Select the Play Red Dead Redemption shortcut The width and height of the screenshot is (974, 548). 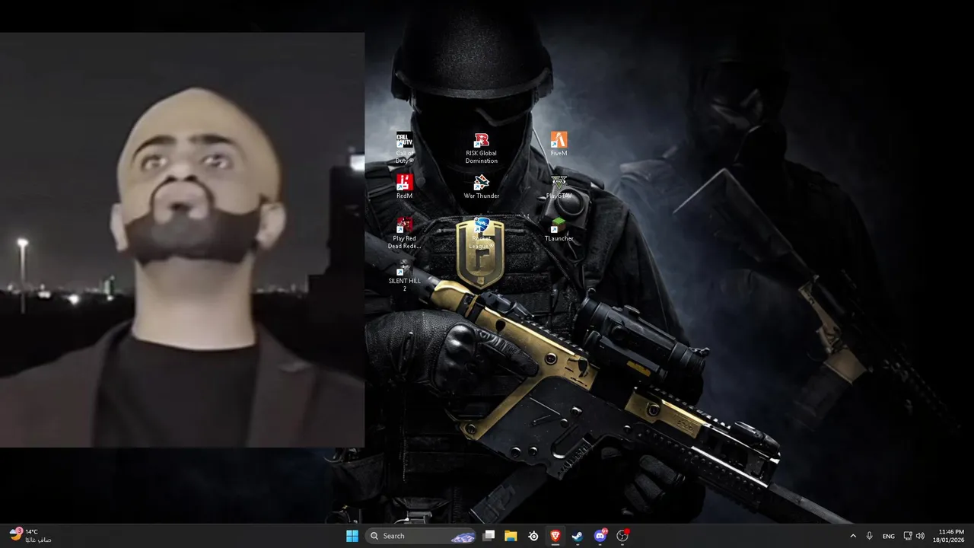tap(404, 233)
